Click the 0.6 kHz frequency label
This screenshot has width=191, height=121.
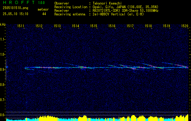pos(2,115)
